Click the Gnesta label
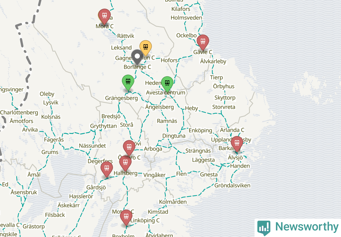The width and height of the screenshot is (341, 237). [x=209, y=175]
